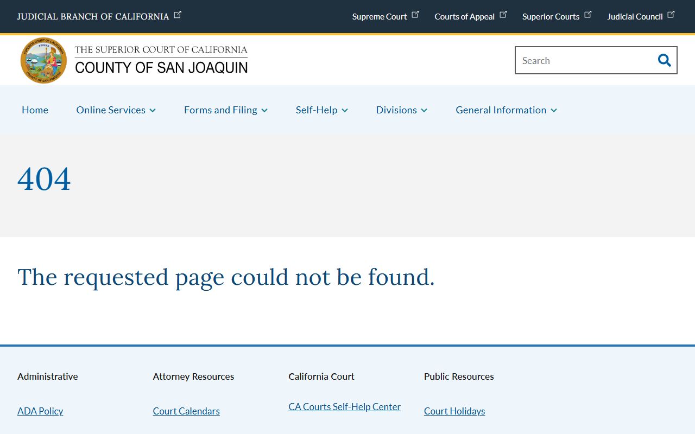
Task: Open the CA Courts Self-Help Center link
Action: coord(345,407)
